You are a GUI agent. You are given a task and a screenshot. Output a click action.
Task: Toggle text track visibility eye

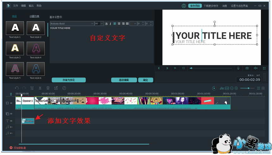(11, 121)
